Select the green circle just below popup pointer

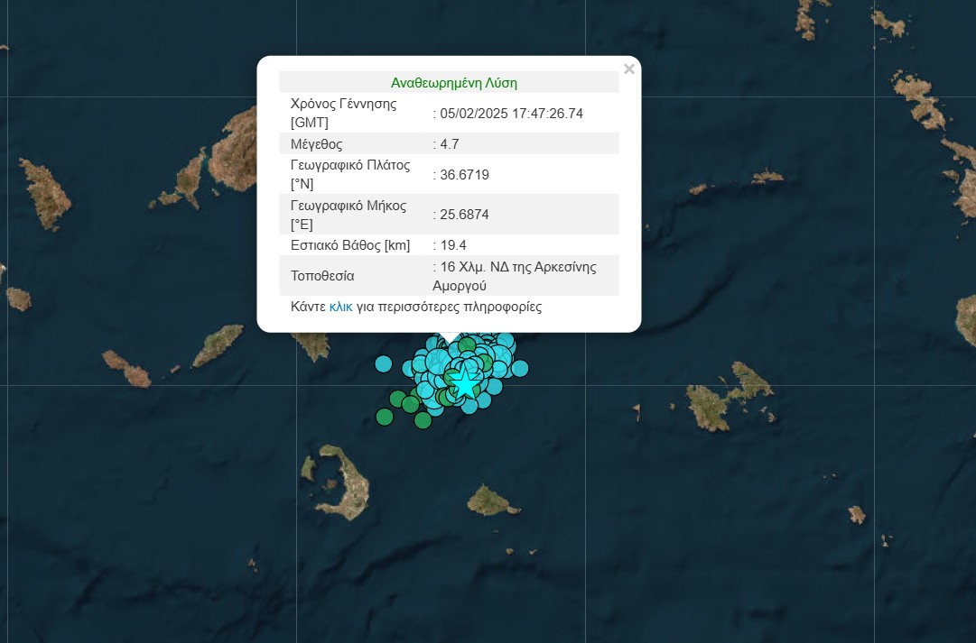(x=467, y=344)
